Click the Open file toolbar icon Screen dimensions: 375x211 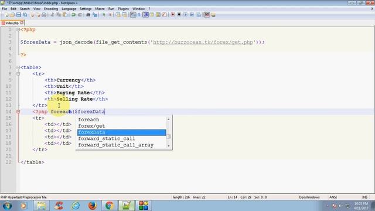tap(12, 15)
